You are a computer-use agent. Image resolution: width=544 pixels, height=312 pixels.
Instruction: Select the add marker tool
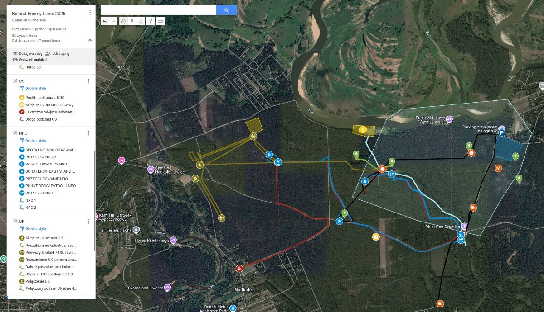click(132, 21)
